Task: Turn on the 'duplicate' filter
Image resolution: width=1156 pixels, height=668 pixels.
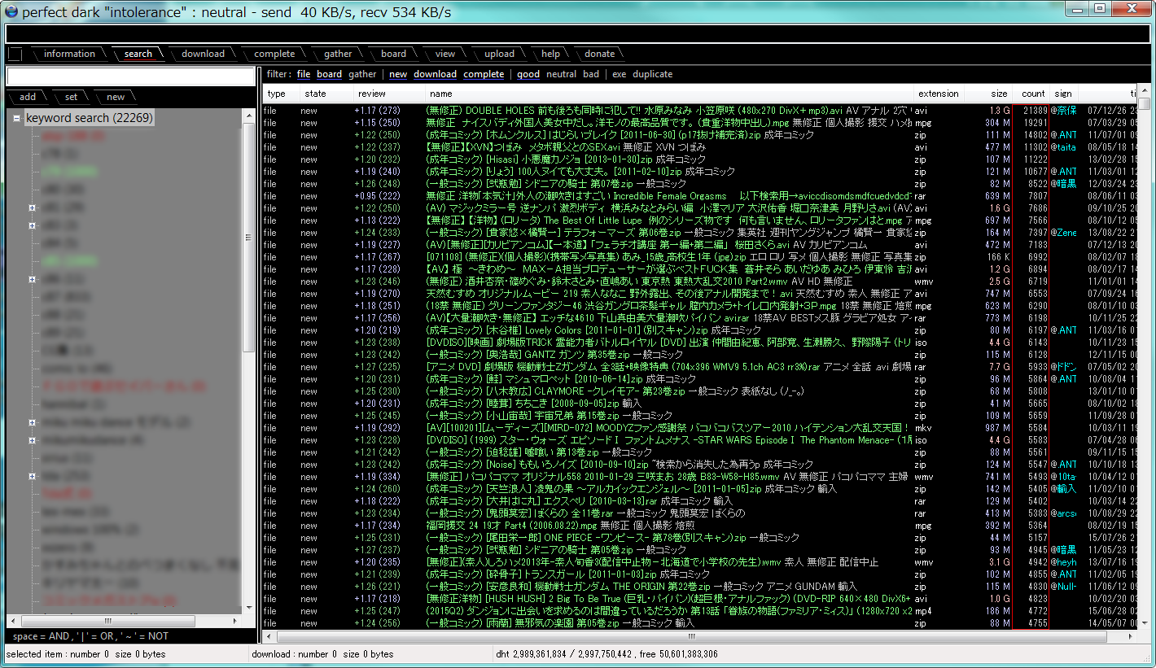Action: (652, 74)
